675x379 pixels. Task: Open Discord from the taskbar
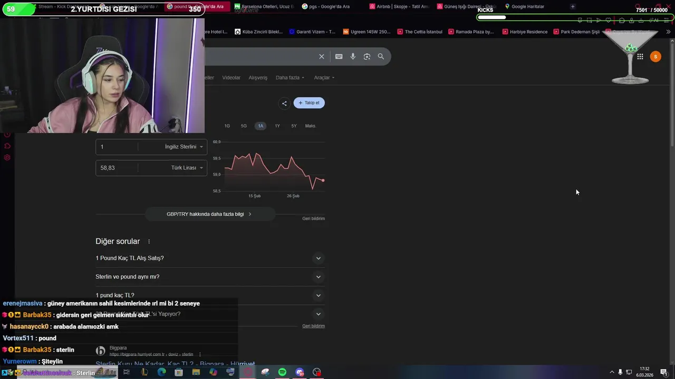pos(300,372)
